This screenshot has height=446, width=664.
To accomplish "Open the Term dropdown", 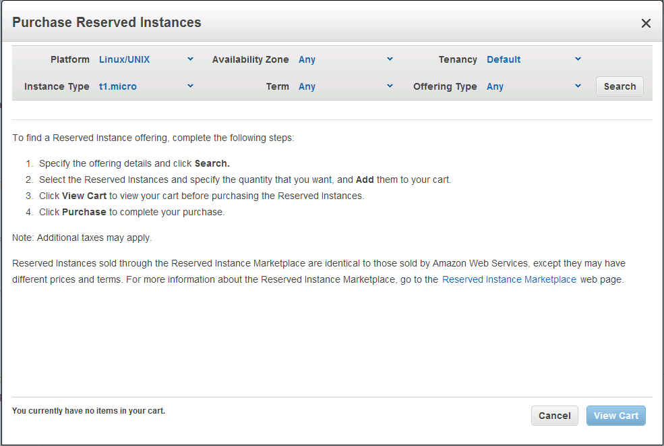I will tap(346, 86).
